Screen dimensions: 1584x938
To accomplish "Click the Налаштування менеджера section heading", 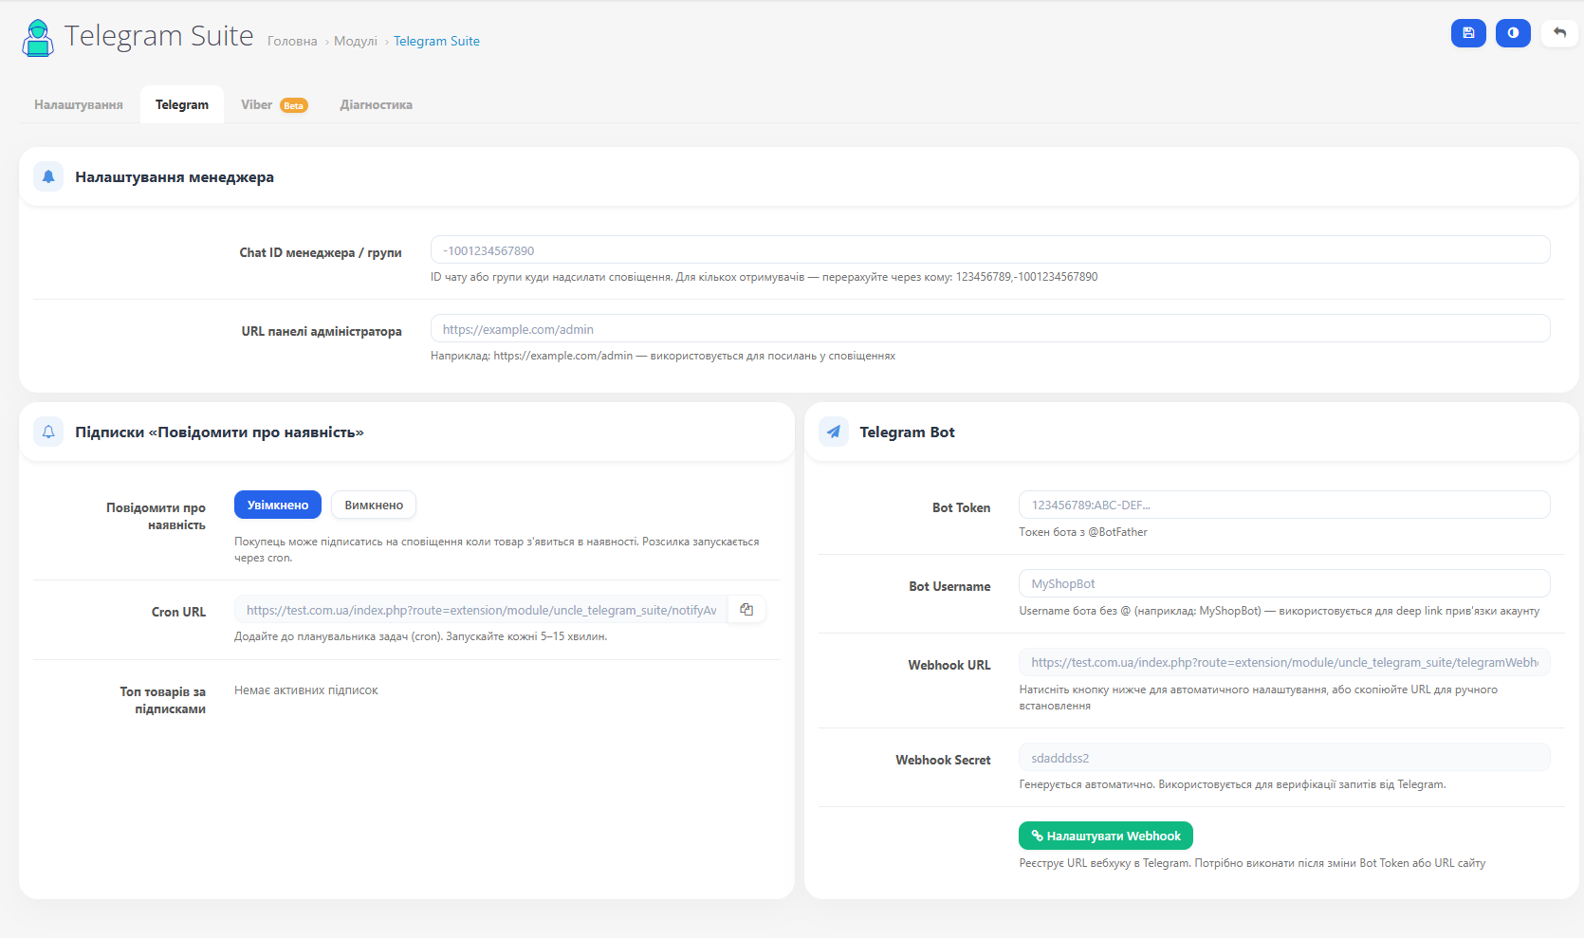I will coord(175,177).
